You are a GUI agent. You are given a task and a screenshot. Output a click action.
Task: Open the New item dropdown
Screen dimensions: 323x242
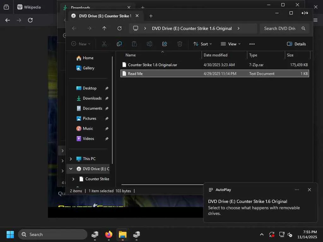pos(80,44)
